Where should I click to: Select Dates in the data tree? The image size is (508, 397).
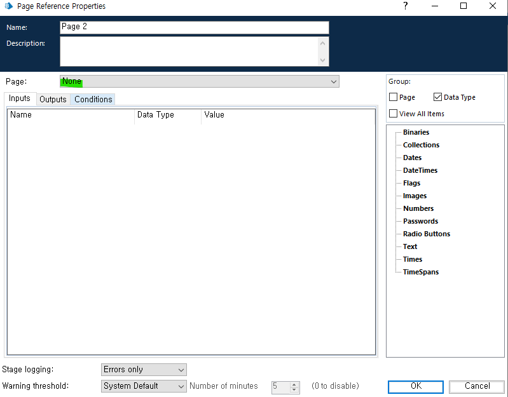click(x=413, y=158)
